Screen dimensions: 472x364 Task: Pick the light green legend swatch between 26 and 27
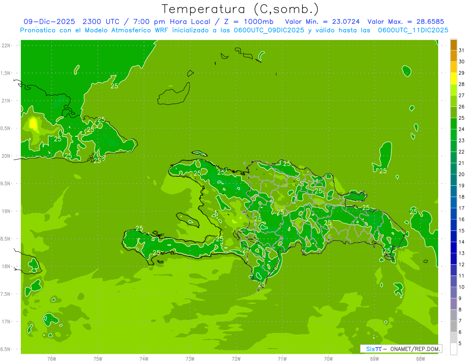click(454, 101)
